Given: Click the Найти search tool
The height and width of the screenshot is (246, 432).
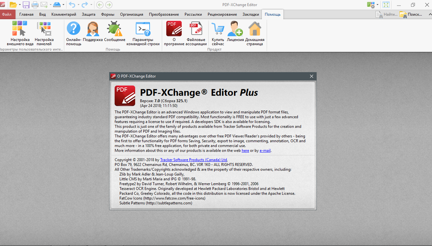Looking at the screenshot, I should 387,15.
